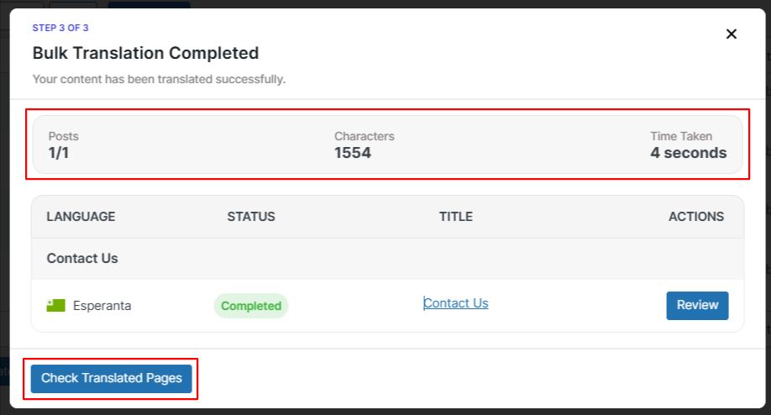Open the Contact Us translated page link

[456, 303]
